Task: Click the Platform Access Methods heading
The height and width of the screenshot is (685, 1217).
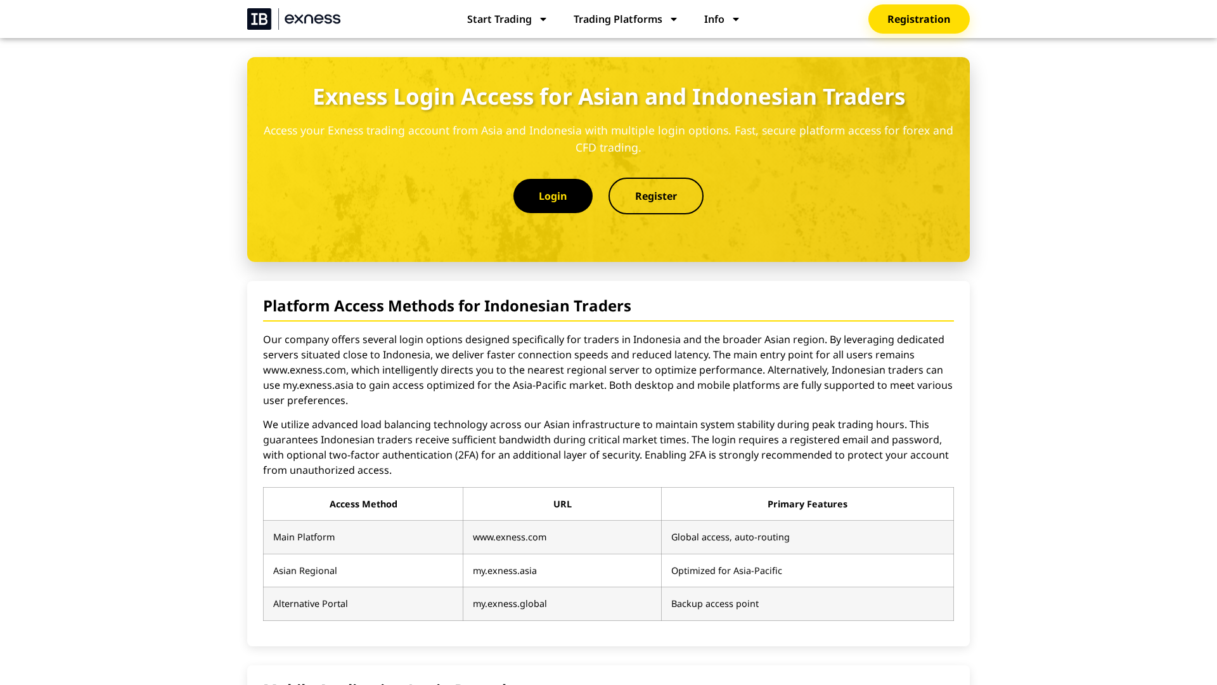Action: point(447,306)
